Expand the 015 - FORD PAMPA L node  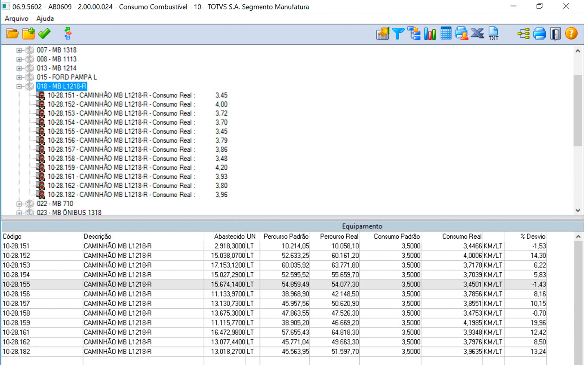tap(19, 77)
